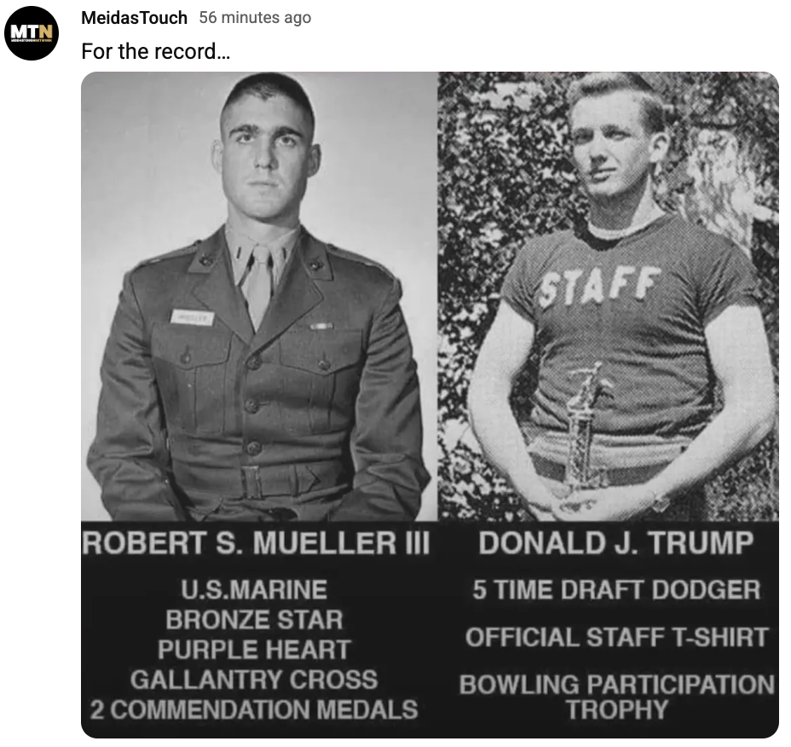Image resolution: width=791 pixels, height=747 pixels.
Task: Select the '2 COMMENDATION MEDALS' caption line
Action: click(254, 709)
